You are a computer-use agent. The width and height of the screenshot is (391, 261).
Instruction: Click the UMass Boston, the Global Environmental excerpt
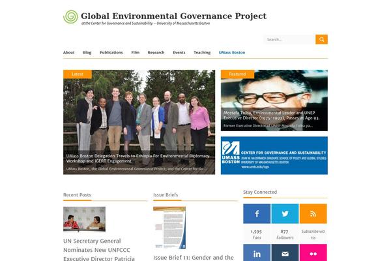(136, 169)
